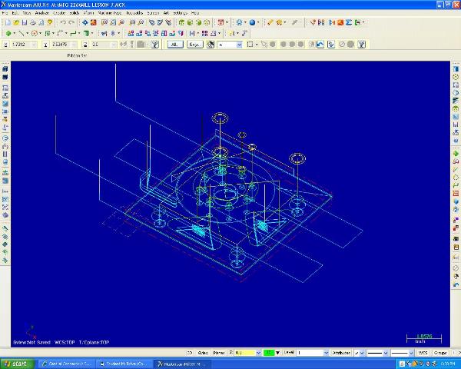The height and width of the screenshot is (369, 461).
Task: Click the Create point plus icon
Action: pos(8,34)
